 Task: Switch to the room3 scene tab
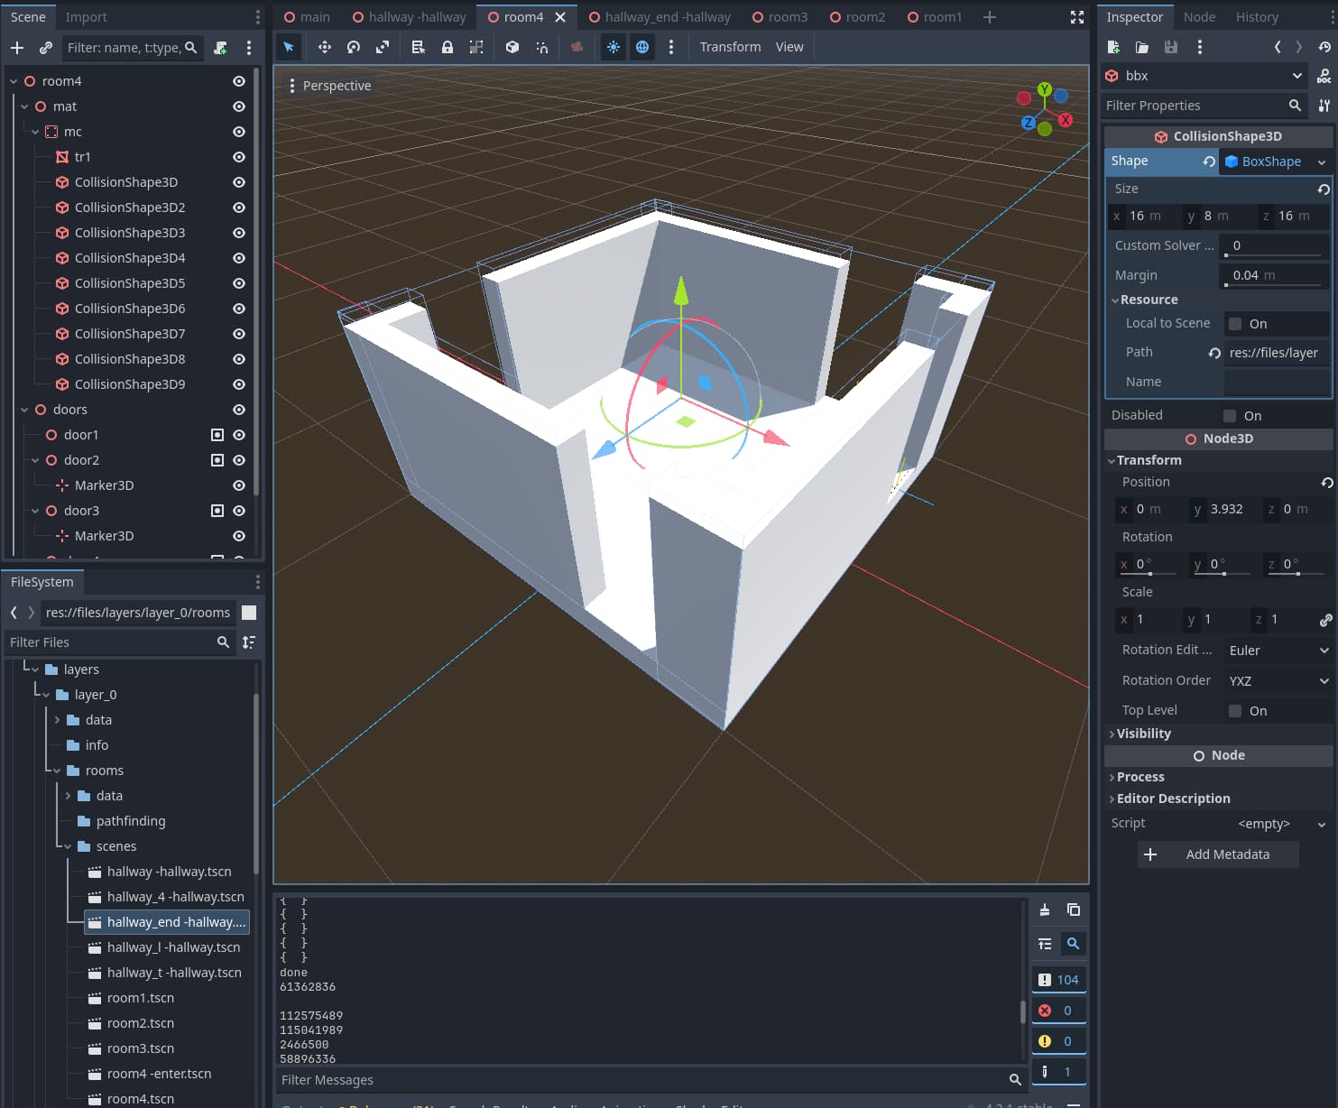(780, 17)
